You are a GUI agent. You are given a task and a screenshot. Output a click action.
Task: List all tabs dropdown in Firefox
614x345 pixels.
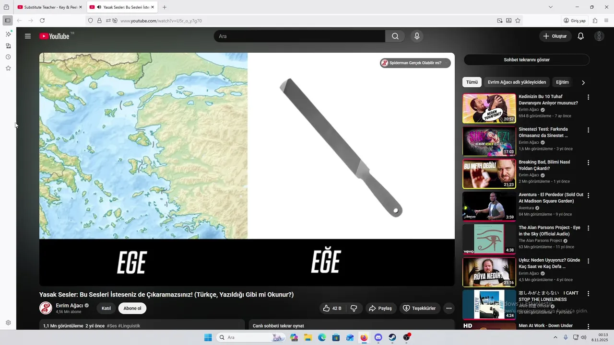[551, 7]
